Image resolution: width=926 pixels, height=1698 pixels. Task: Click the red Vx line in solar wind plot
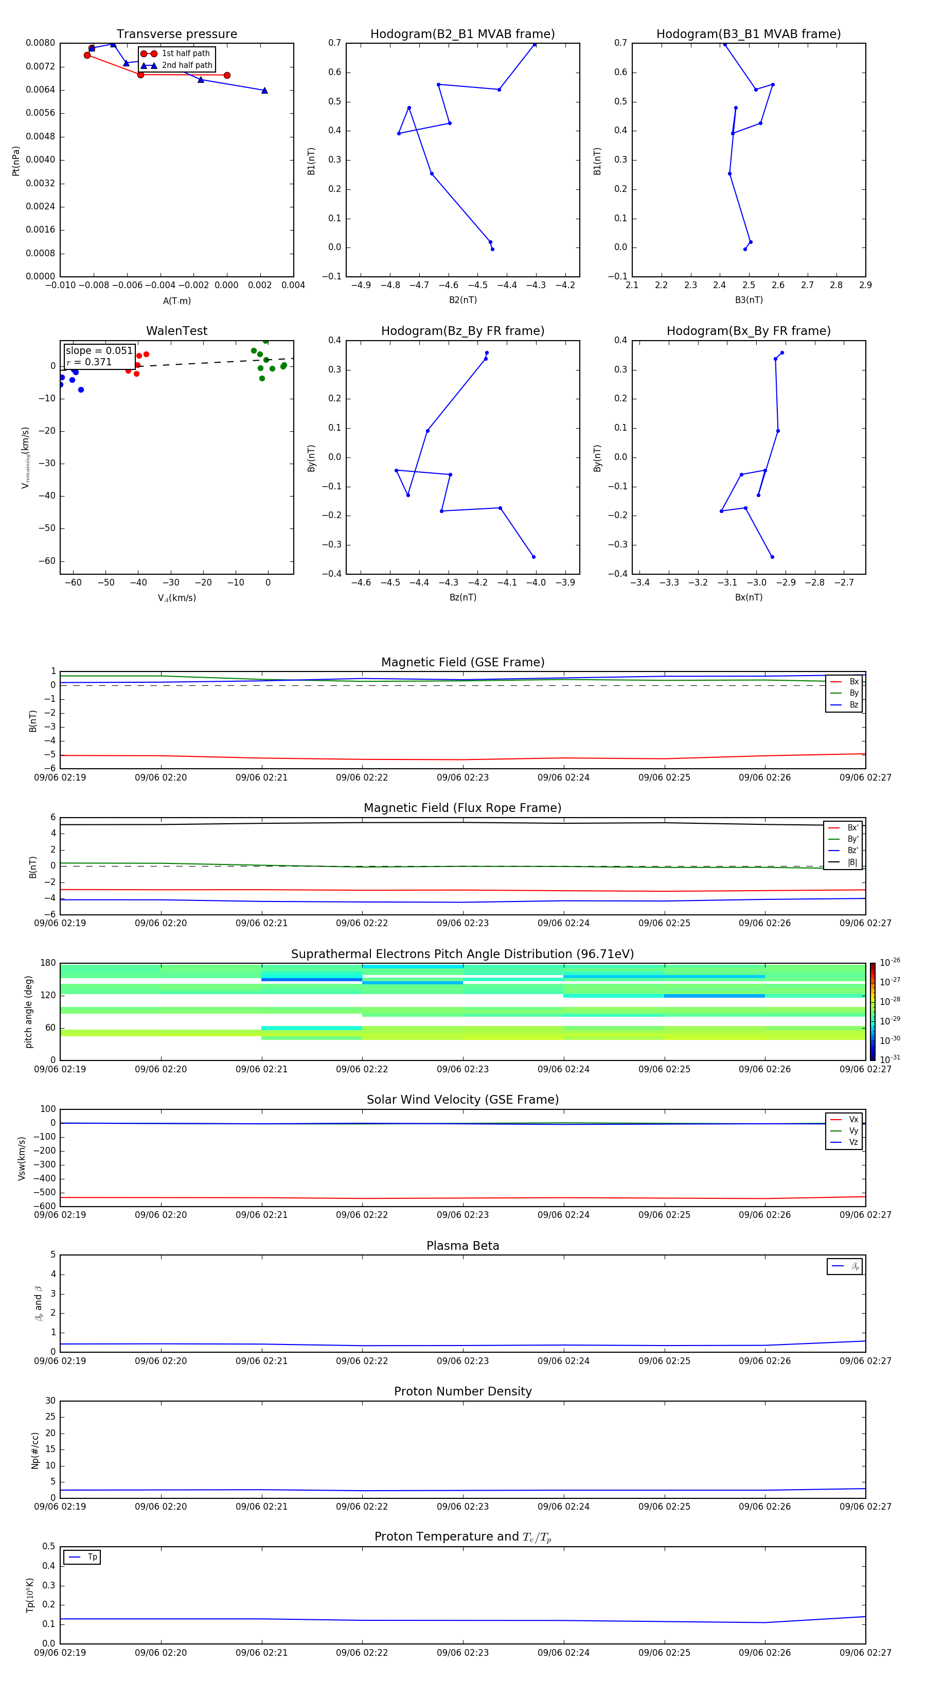tap(462, 1198)
